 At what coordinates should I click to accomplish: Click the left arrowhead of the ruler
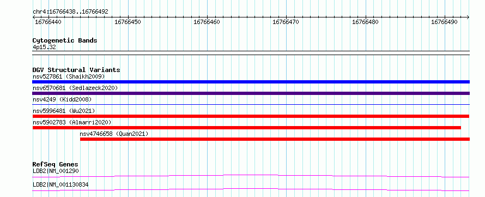click(34, 17)
